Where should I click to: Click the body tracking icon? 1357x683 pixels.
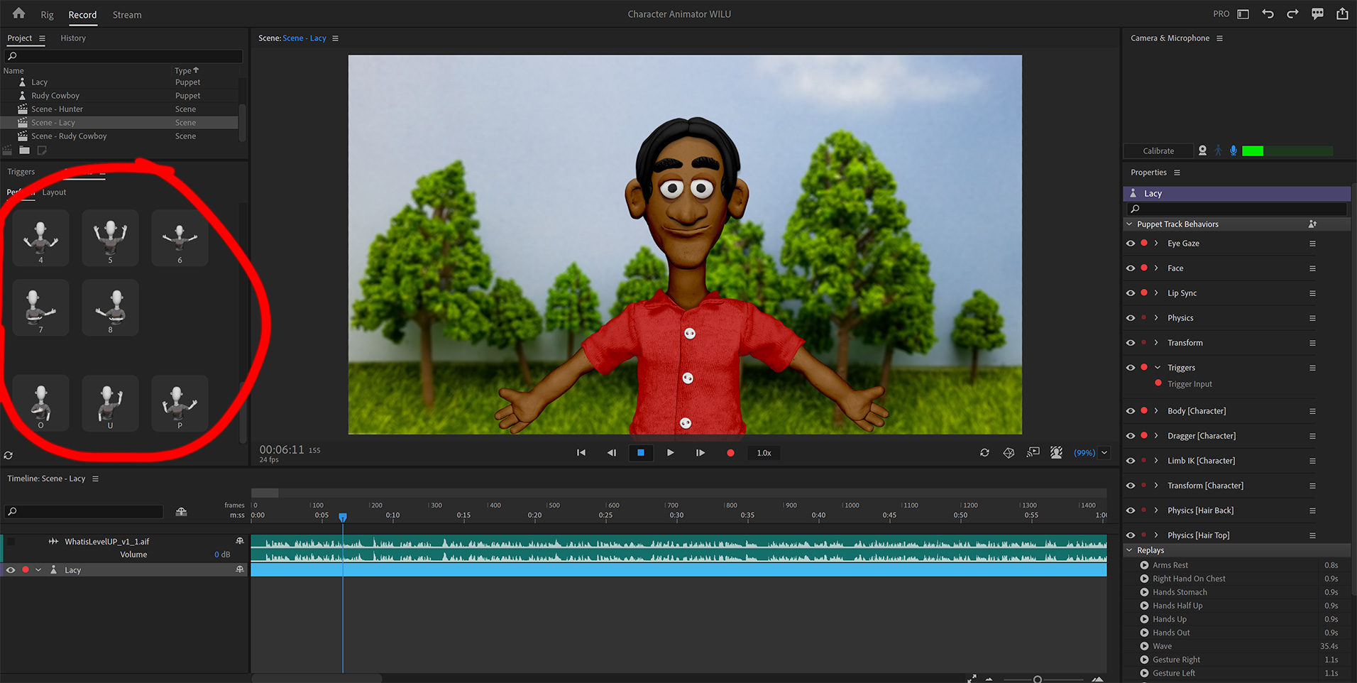point(1218,151)
